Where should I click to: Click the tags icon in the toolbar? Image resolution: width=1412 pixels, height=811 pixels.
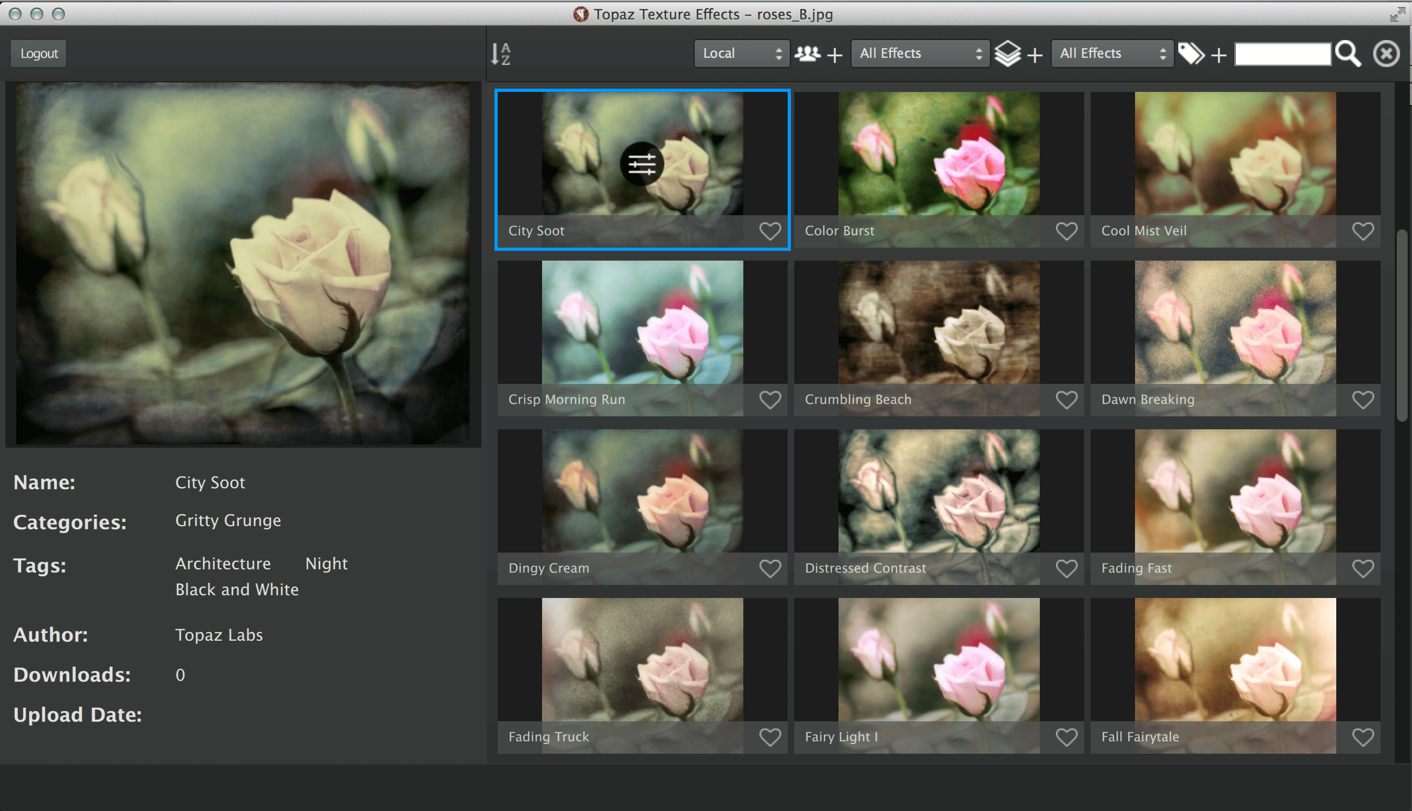click(x=1191, y=54)
